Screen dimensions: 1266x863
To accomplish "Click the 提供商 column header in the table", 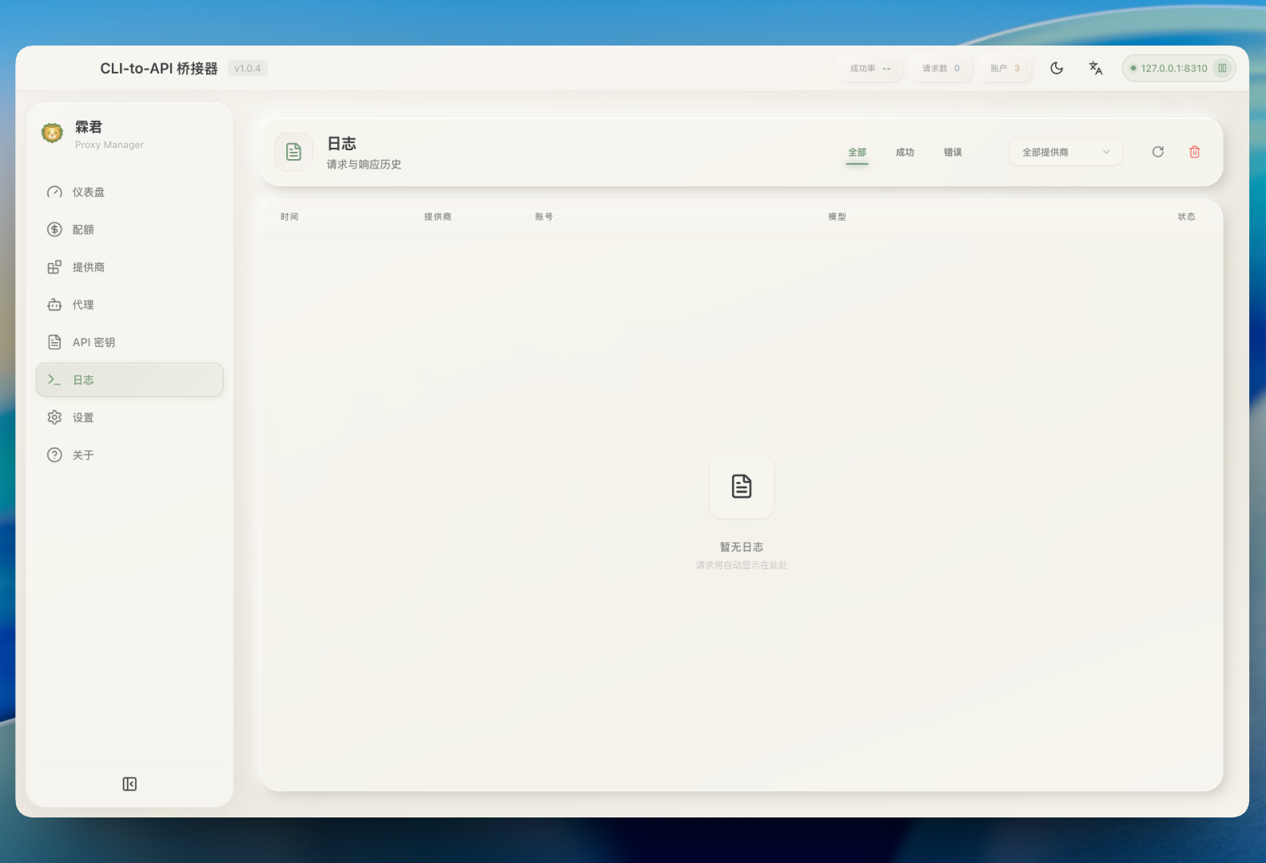I will (x=438, y=217).
